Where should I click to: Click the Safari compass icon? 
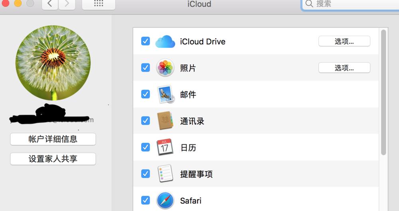coord(165,201)
